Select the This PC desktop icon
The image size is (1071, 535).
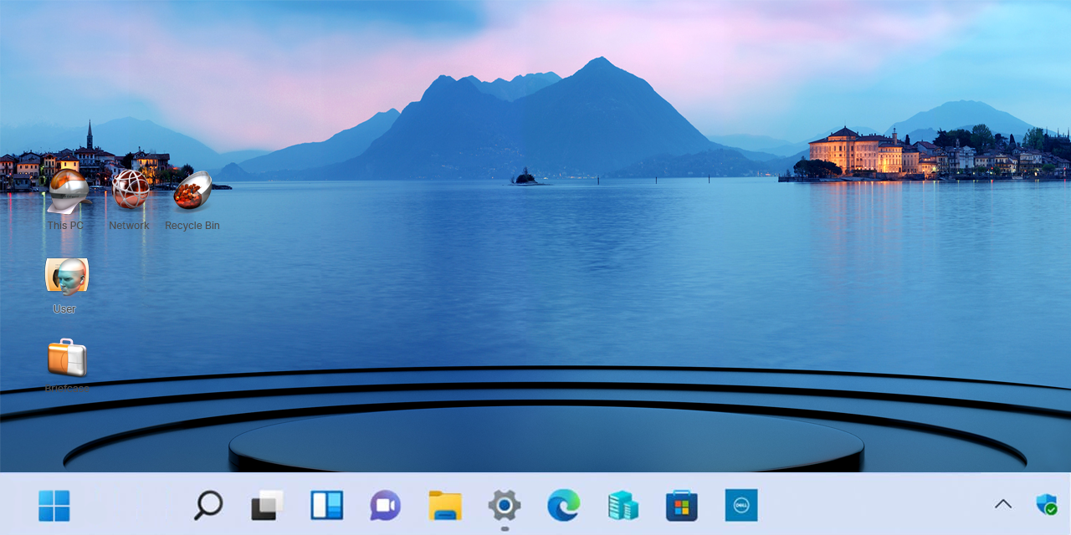tap(67, 191)
